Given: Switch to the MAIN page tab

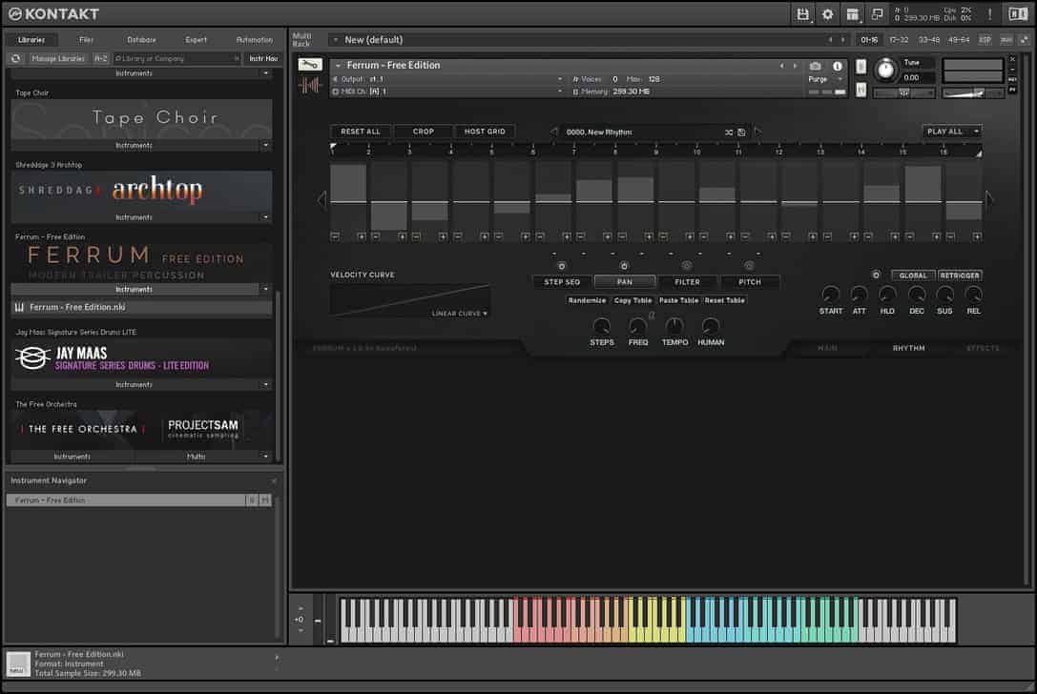Looking at the screenshot, I should 827,348.
